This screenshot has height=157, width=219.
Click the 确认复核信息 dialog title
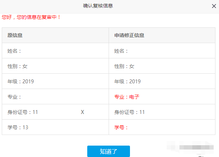point(98,6)
